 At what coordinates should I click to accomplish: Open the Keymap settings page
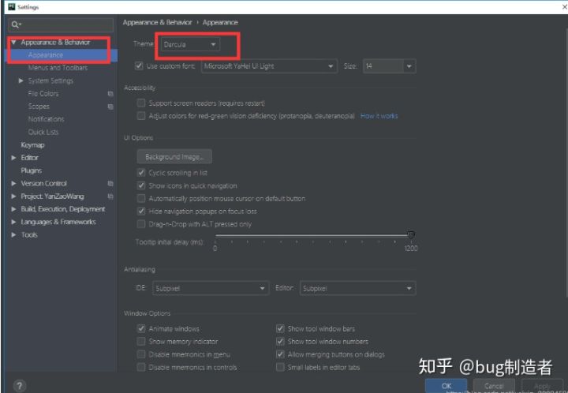pos(32,145)
